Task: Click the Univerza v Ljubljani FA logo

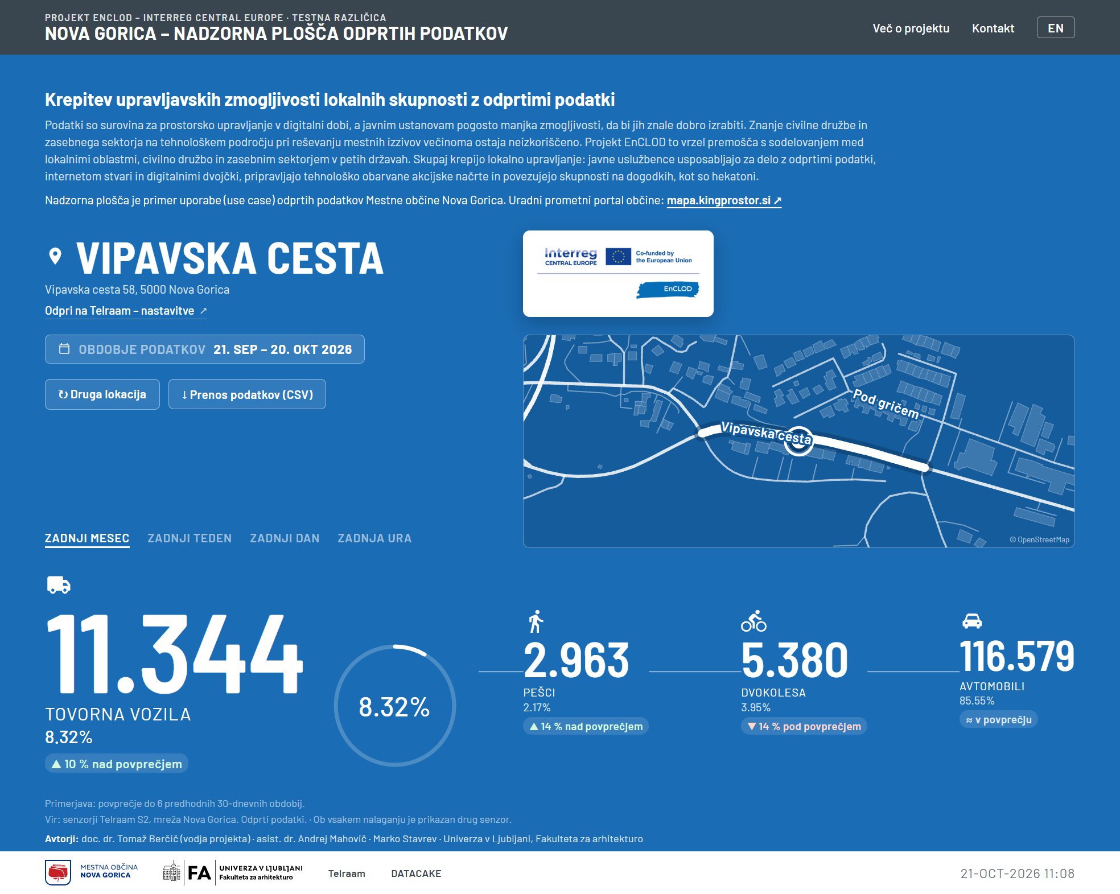Action: click(233, 872)
